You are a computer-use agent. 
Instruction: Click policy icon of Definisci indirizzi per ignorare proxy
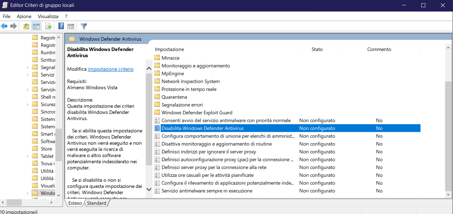[x=157, y=152]
